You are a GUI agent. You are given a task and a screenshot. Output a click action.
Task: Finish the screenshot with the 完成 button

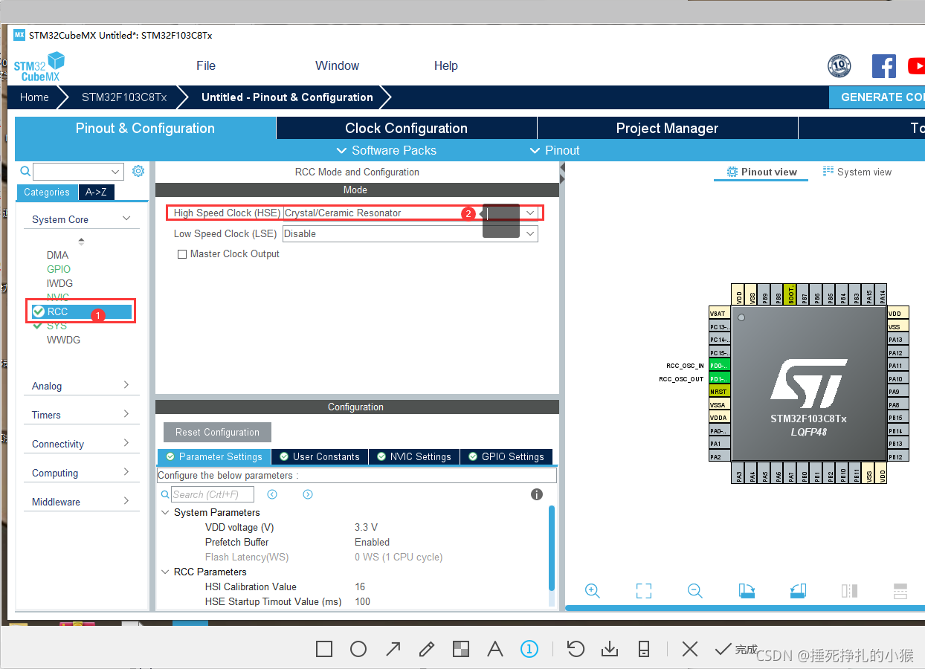pyautogui.click(x=737, y=649)
